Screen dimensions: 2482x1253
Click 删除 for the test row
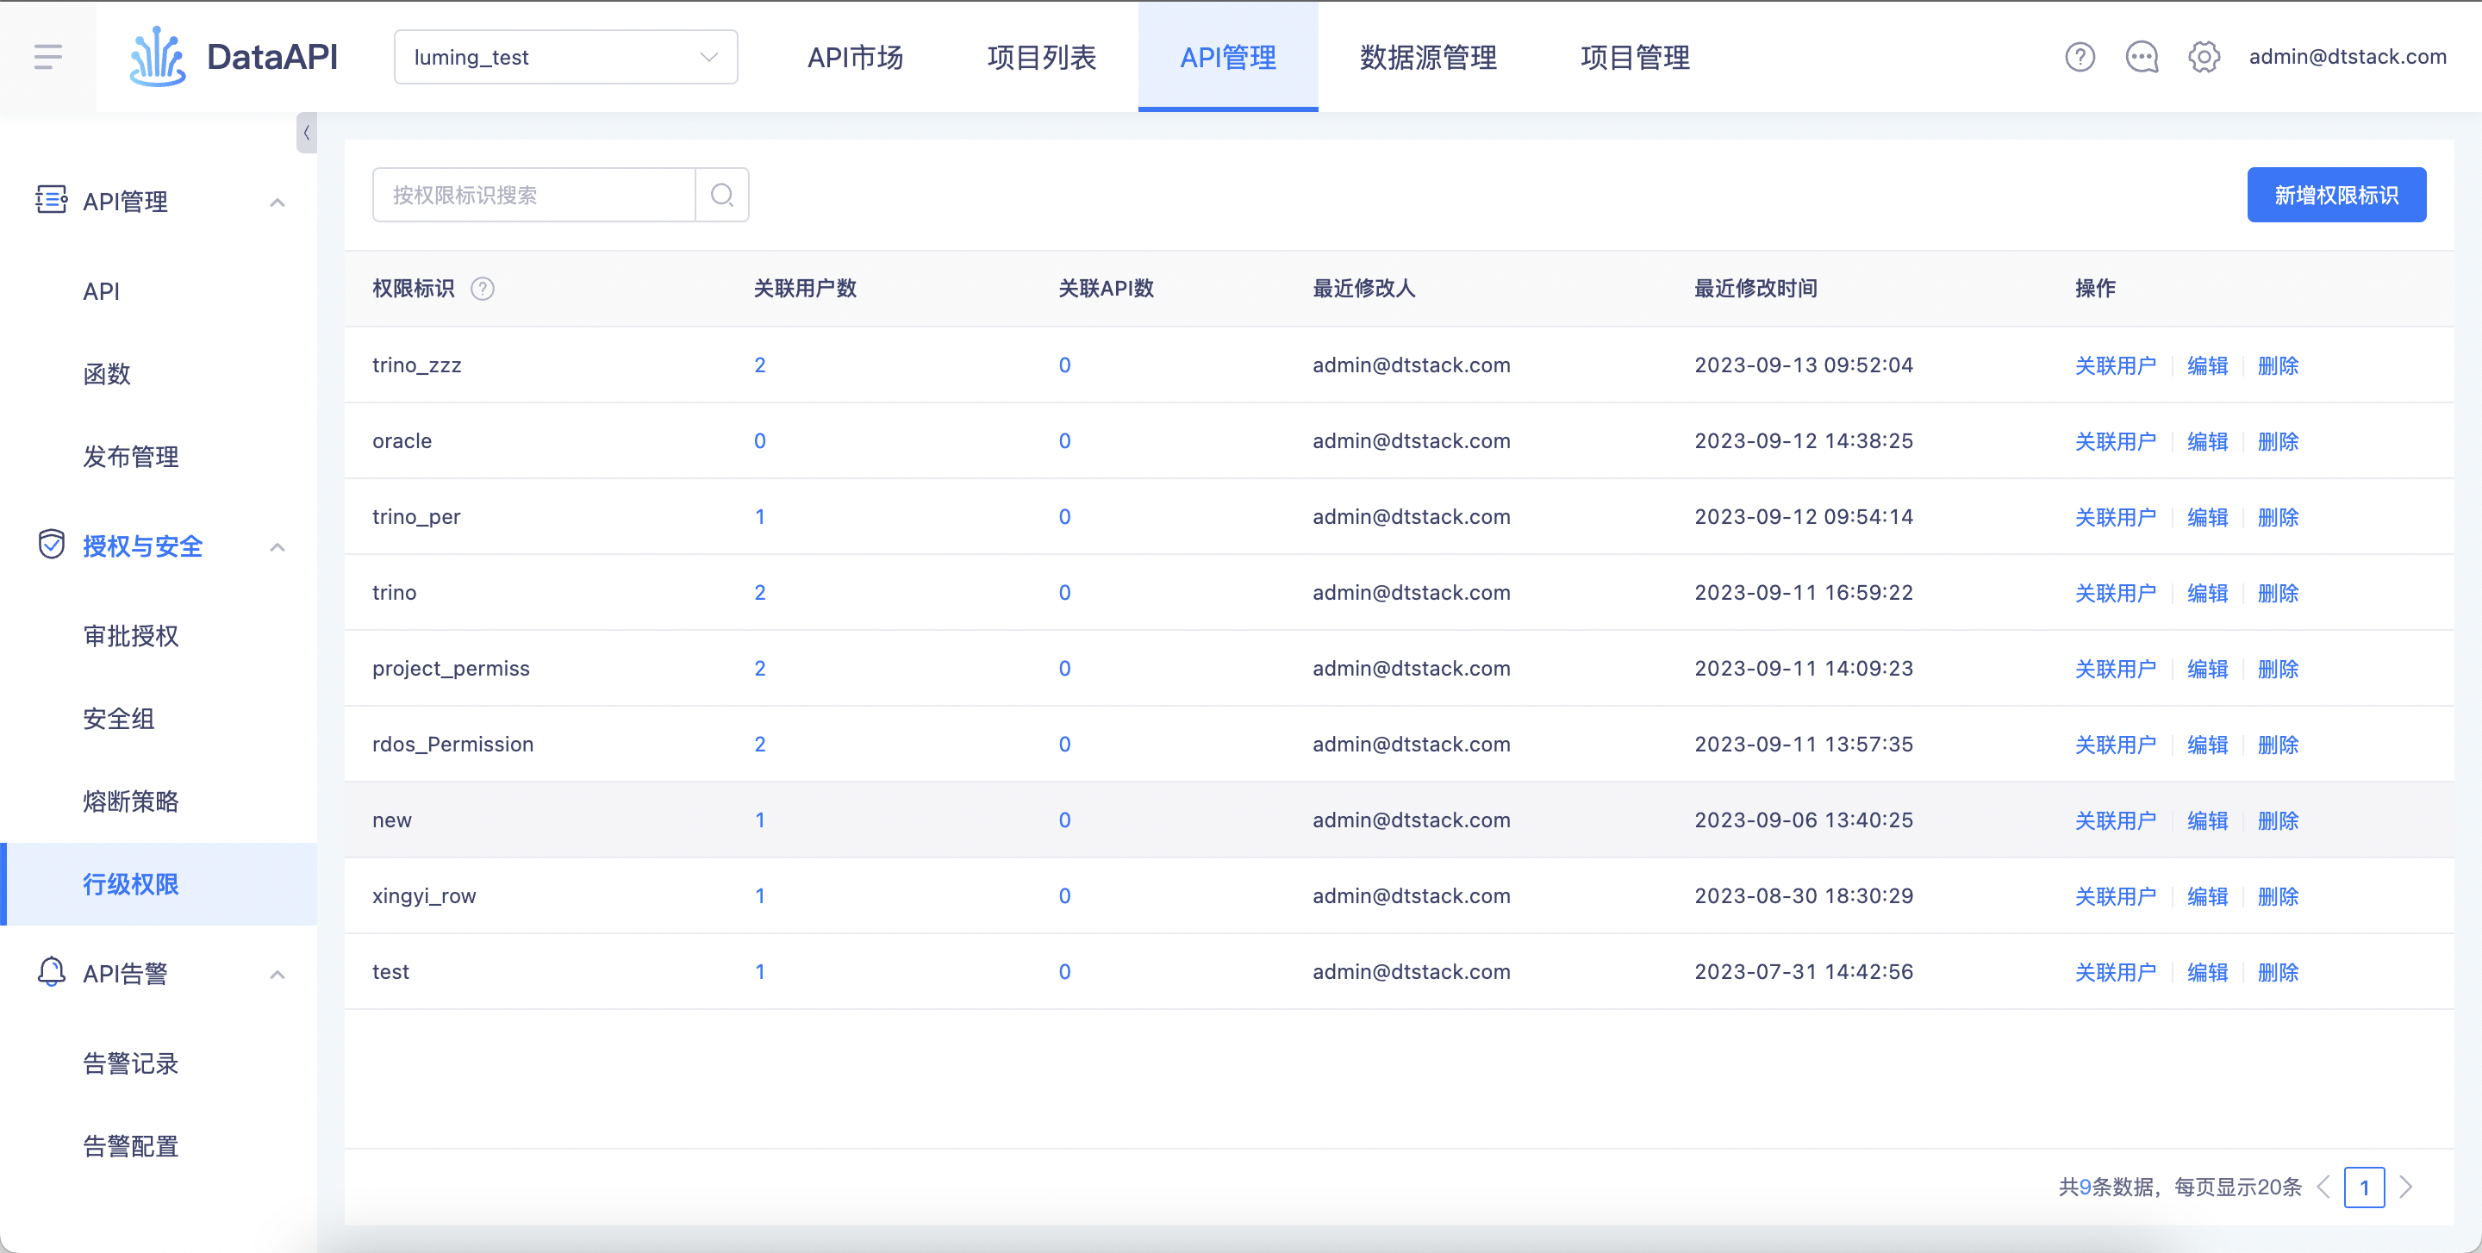coord(2278,972)
